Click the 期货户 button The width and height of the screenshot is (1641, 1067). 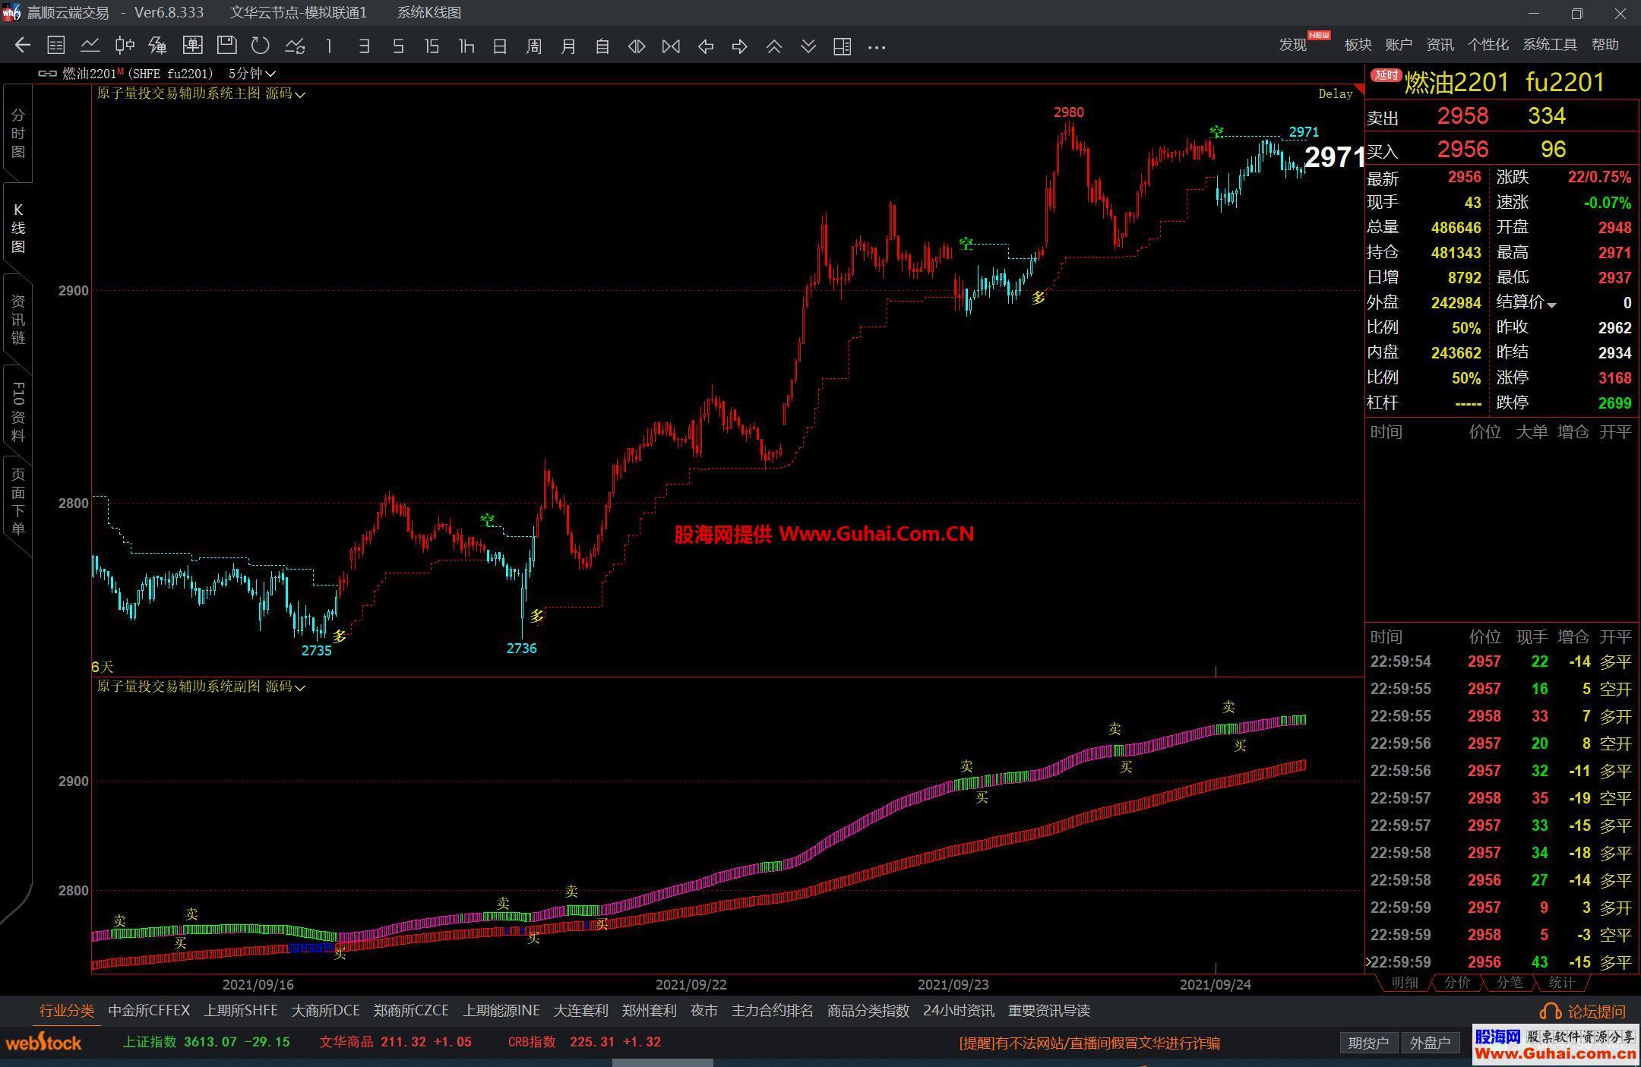click(x=1368, y=1043)
